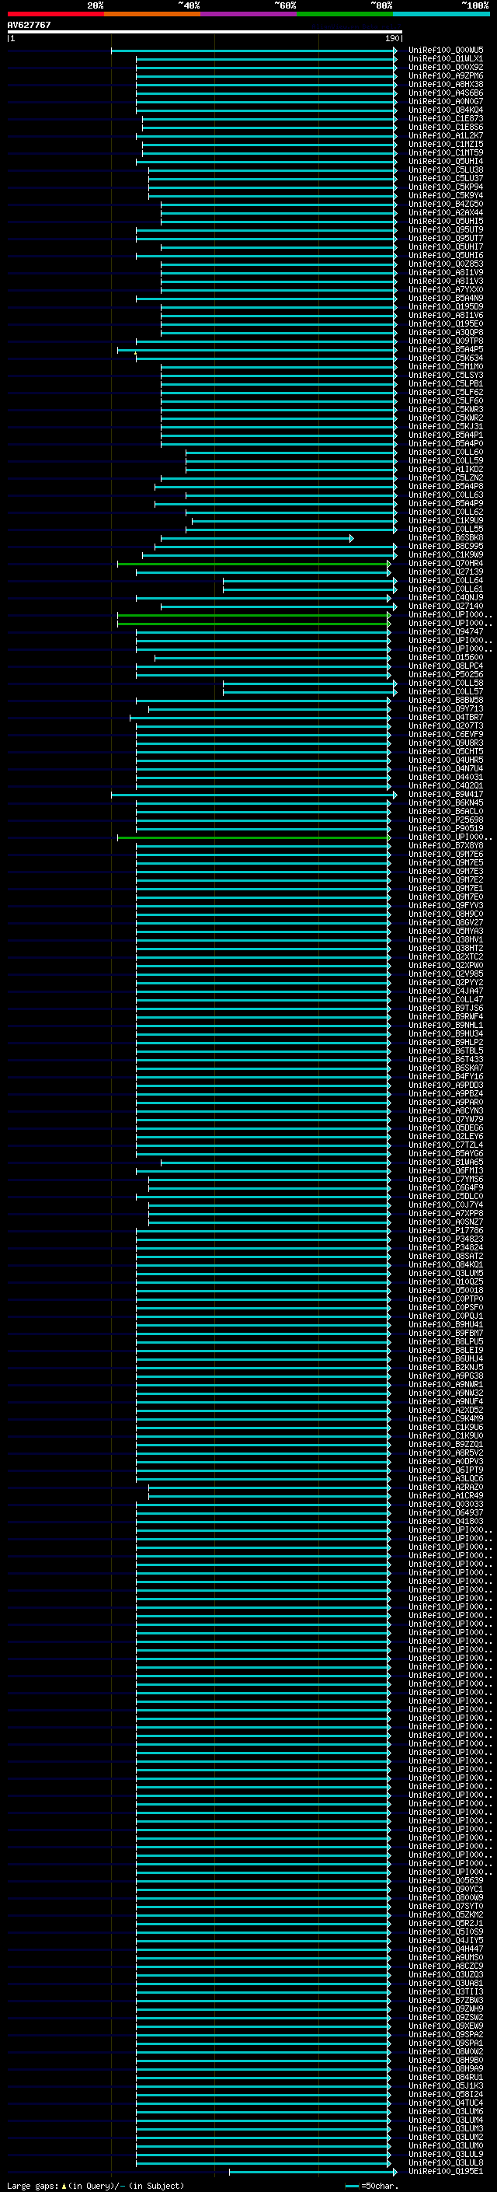Open hit UniRef100_Q5MYA3
Image resolution: width=497 pixels, height=2192 pixels.
446,931
